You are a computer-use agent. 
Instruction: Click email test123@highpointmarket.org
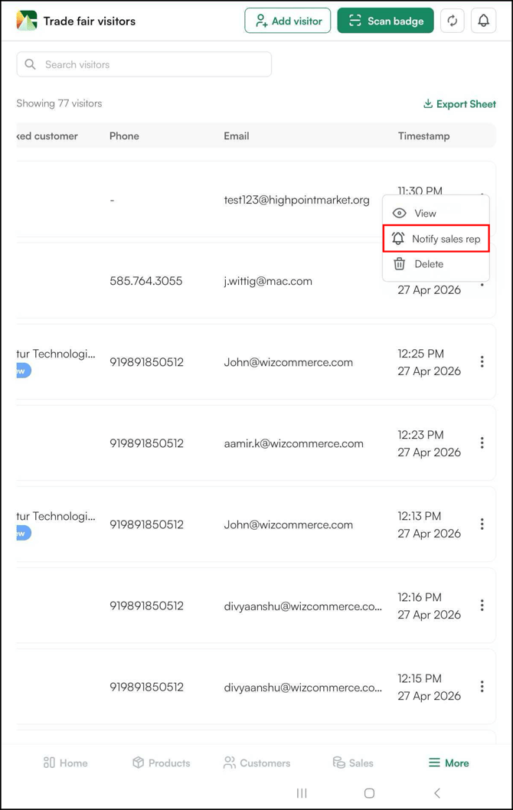pos(296,200)
